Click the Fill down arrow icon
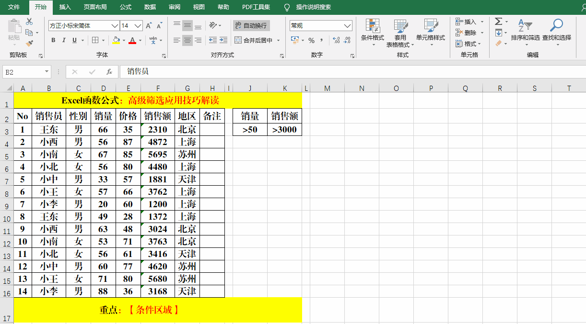 coord(499,33)
